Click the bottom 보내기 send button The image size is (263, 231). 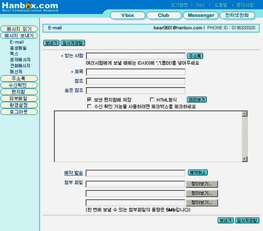(x=226, y=220)
